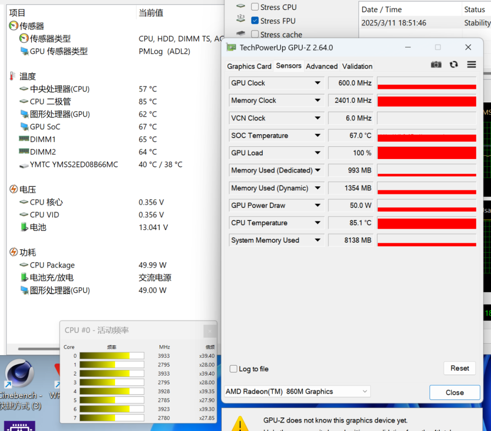491x431 pixels.
Task: Click the CPU Temperature red graph bar
Action: pyautogui.click(x=426, y=223)
